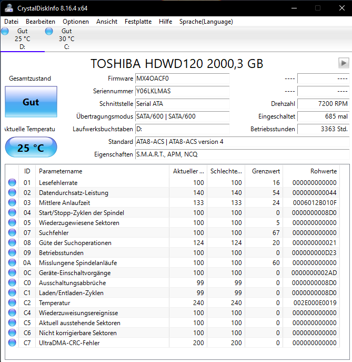
Task: Switch to the C: disk tab
Action: coord(67,39)
